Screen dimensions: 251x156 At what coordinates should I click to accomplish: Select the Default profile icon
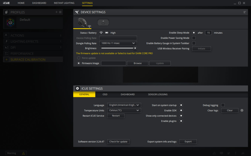pyautogui.click(x=10, y=22)
